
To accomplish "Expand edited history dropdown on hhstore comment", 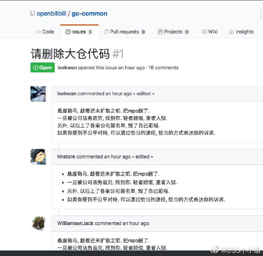I will click(x=144, y=157).
